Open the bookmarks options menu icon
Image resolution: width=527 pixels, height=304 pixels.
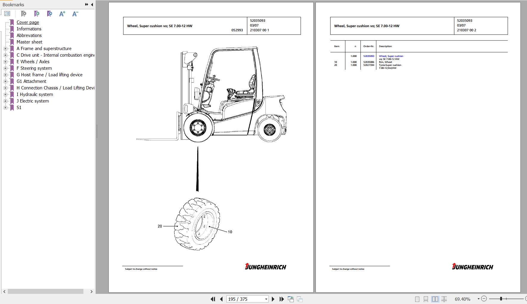click(x=7, y=14)
